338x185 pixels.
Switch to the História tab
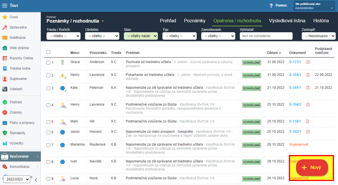pyautogui.click(x=321, y=21)
